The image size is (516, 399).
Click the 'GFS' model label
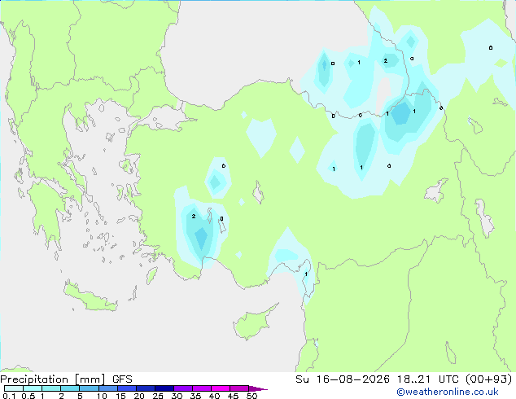(x=122, y=379)
